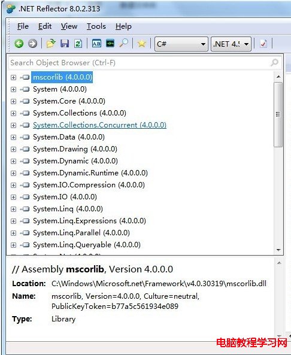Click the Save floppy disk icon
This screenshot has height=355, width=291.
[65, 44]
